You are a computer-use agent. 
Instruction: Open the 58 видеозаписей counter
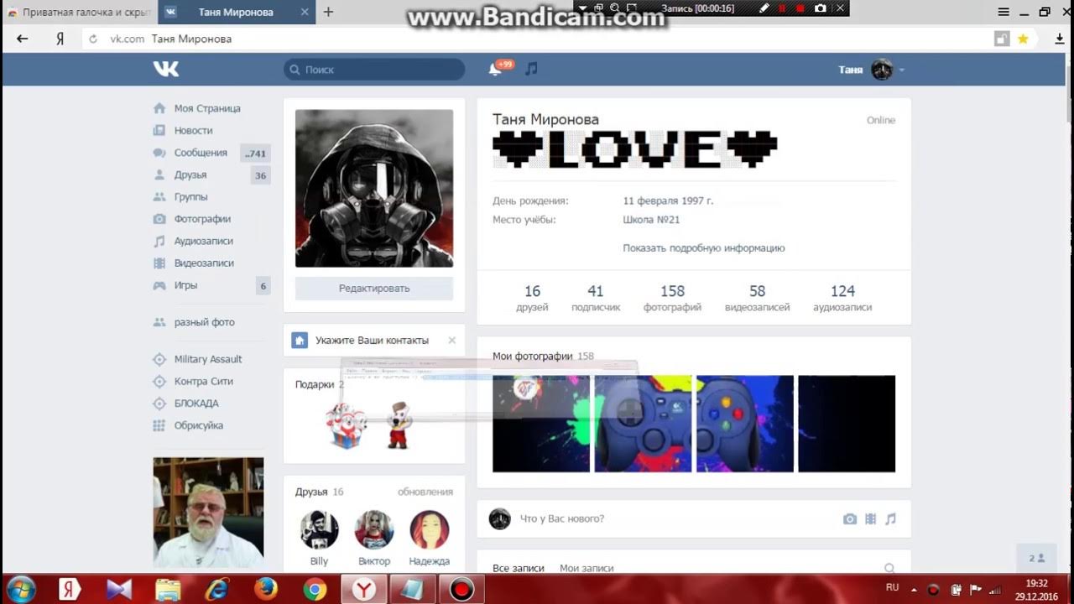tap(757, 298)
